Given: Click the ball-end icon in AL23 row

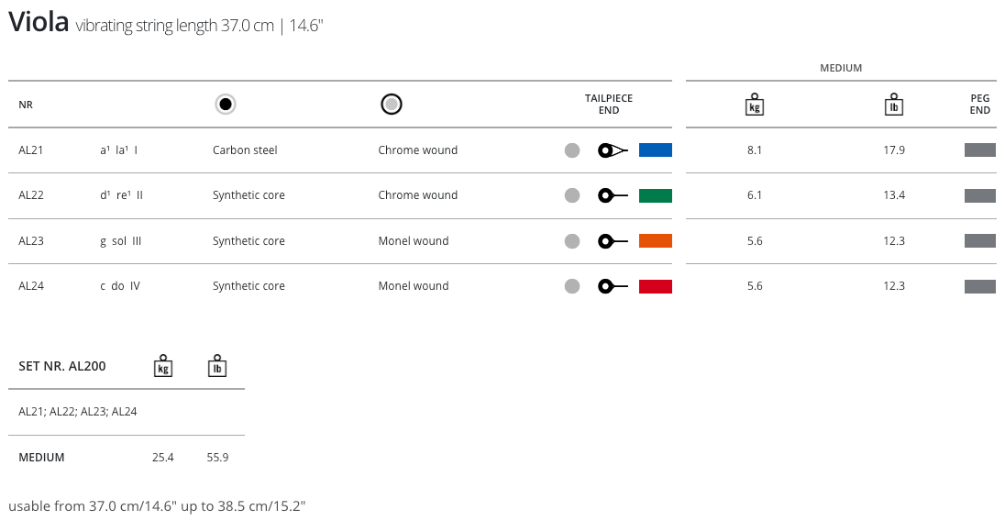Looking at the screenshot, I should [x=612, y=241].
